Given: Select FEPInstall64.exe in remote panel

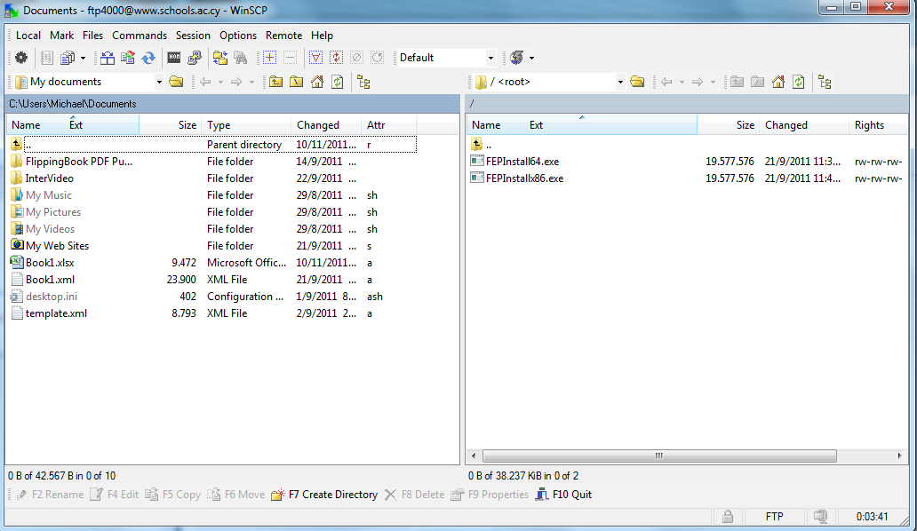Looking at the screenshot, I should [x=522, y=162].
